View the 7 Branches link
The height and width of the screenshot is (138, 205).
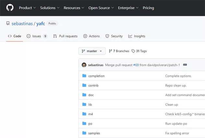coord(119,51)
